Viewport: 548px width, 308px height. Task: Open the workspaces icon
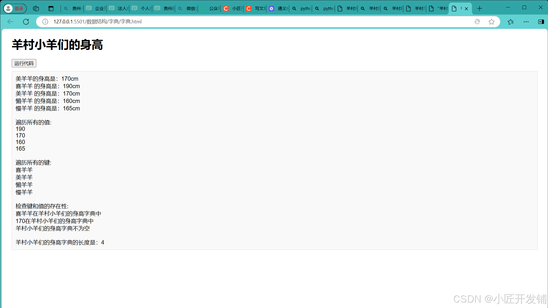click(36, 9)
